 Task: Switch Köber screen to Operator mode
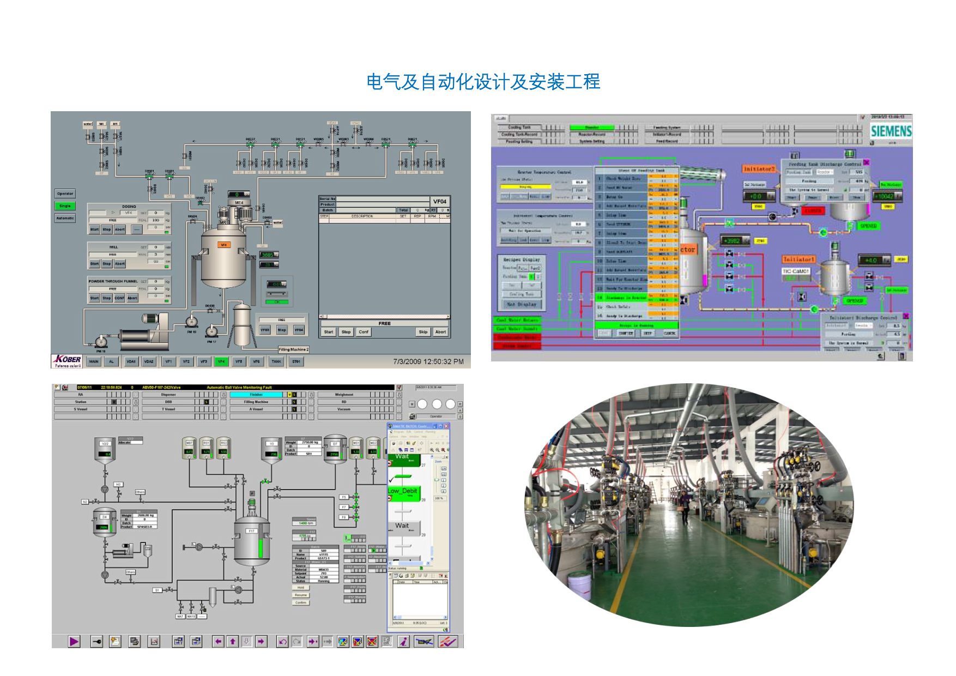point(65,194)
